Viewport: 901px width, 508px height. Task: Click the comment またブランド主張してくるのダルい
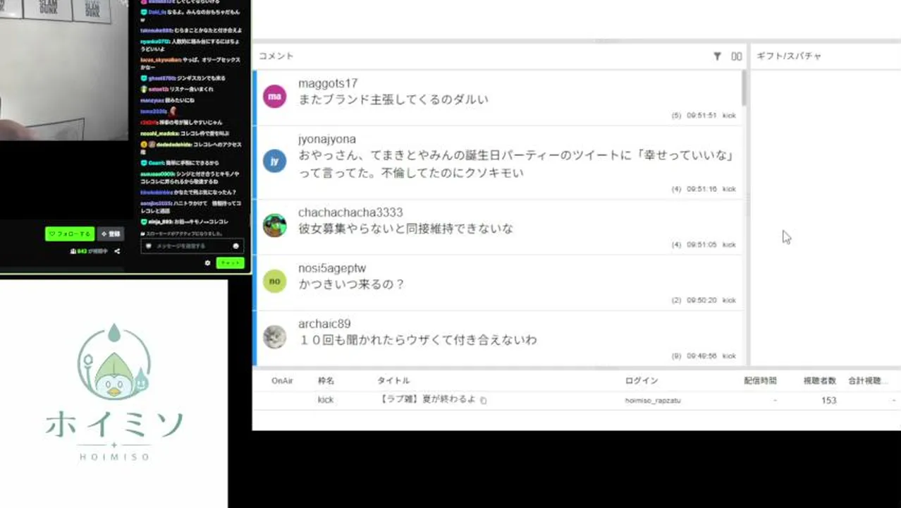click(x=393, y=99)
